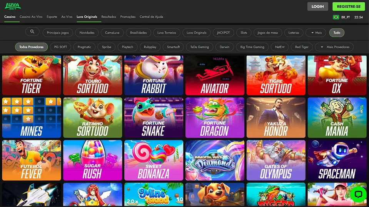This screenshot has height=207, width=369.
Task: Open the Cash Mania game
Action: (337, 118)
